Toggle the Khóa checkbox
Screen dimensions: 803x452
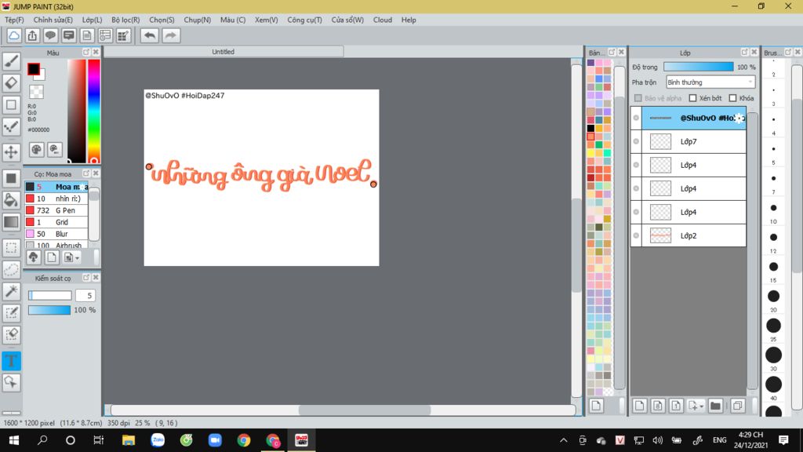733,98
